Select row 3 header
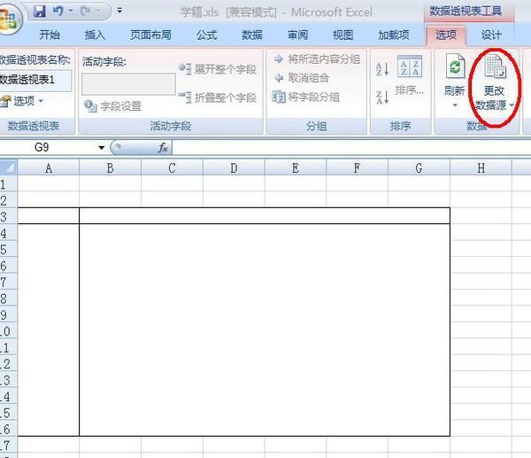The image size is (531, 458). click(9, 217)
